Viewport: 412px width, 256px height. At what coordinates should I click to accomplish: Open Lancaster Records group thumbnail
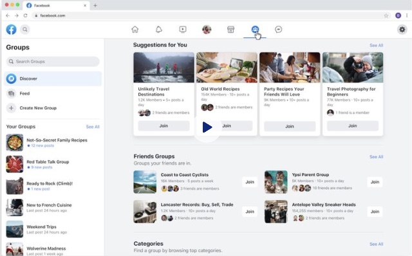point(145,212)
